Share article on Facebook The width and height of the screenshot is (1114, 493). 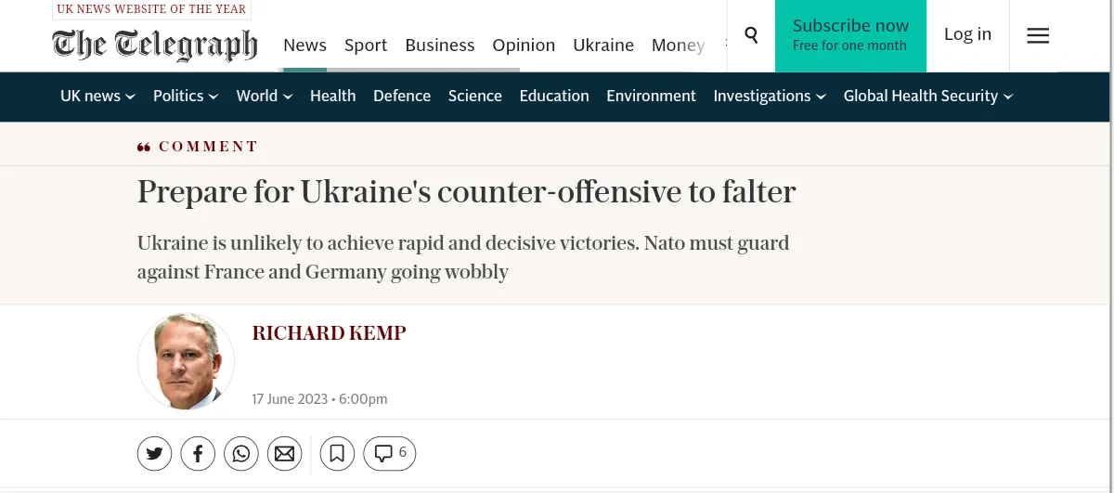pyautogui.click(x=198, y=453)
